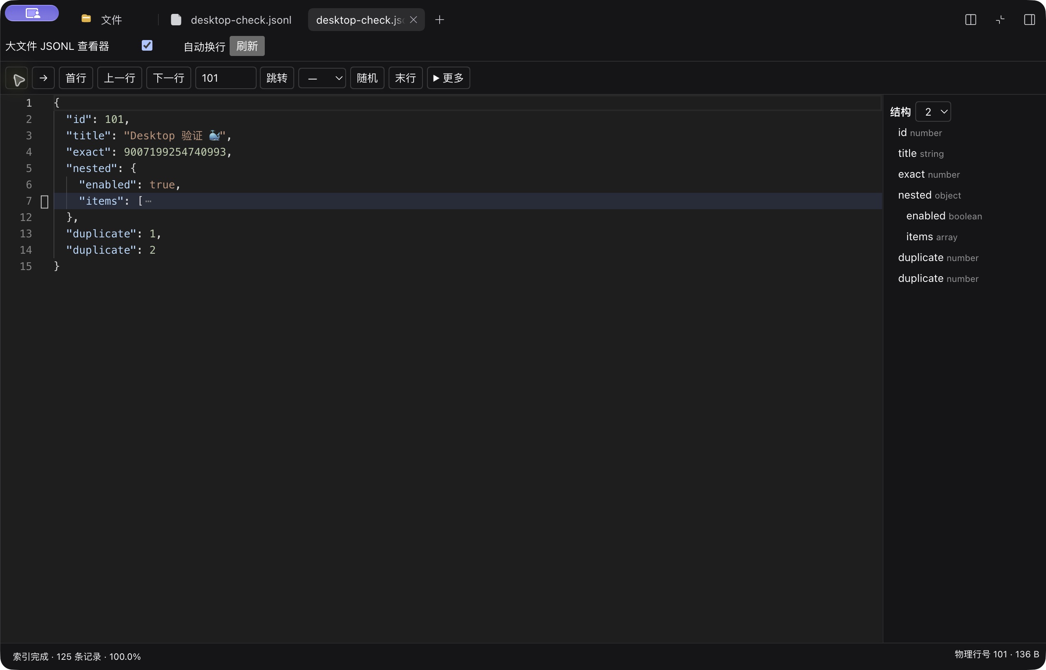This screenshot has width=1046, height=670.
Task: Expand folded items array on line 7
Action: 45,201
